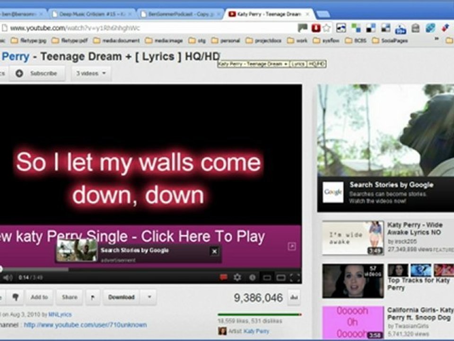Enter fullscreen mode in the player
Image resolution: width=454 pixels, height=341 pixels.
coord(295,278)
